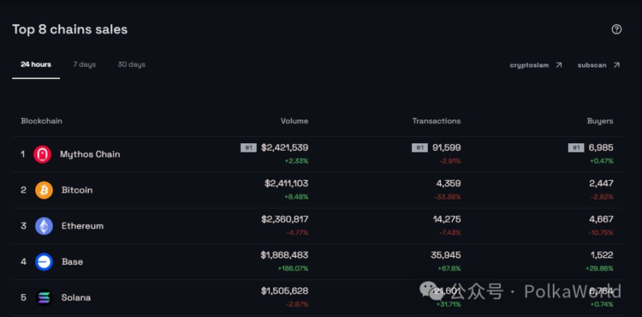
Task: Click the arrow icon beside cryptoslam
Action: click(559, 65)
